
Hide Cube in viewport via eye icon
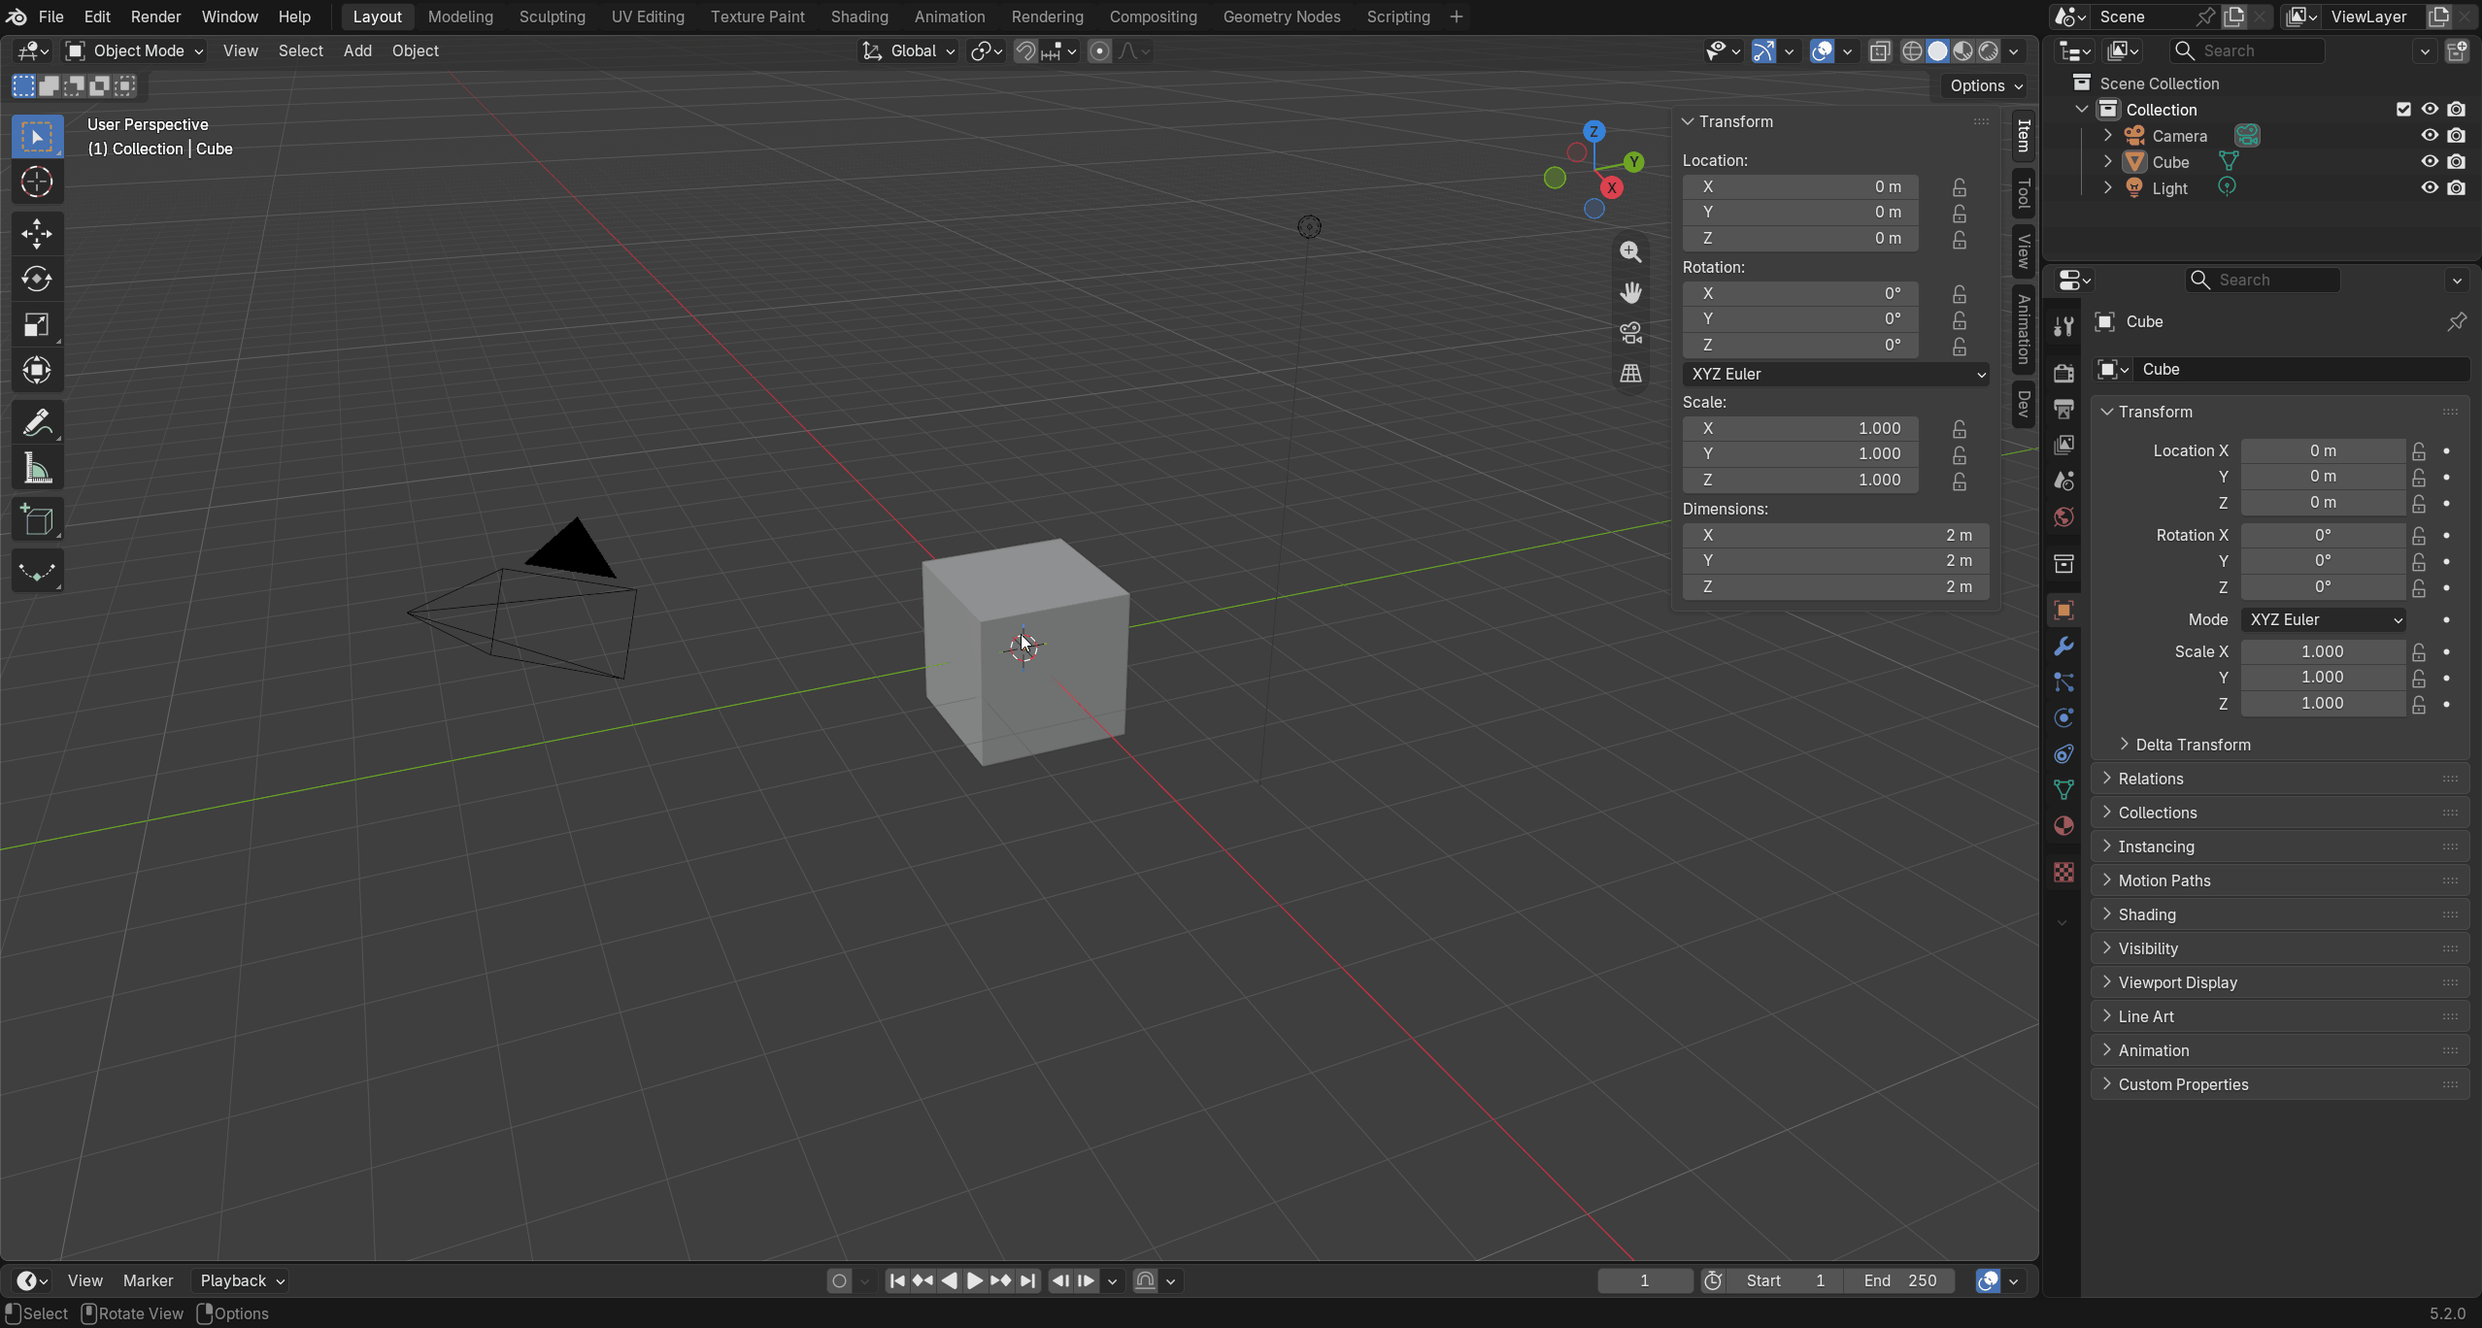(x=2430, y=162)
